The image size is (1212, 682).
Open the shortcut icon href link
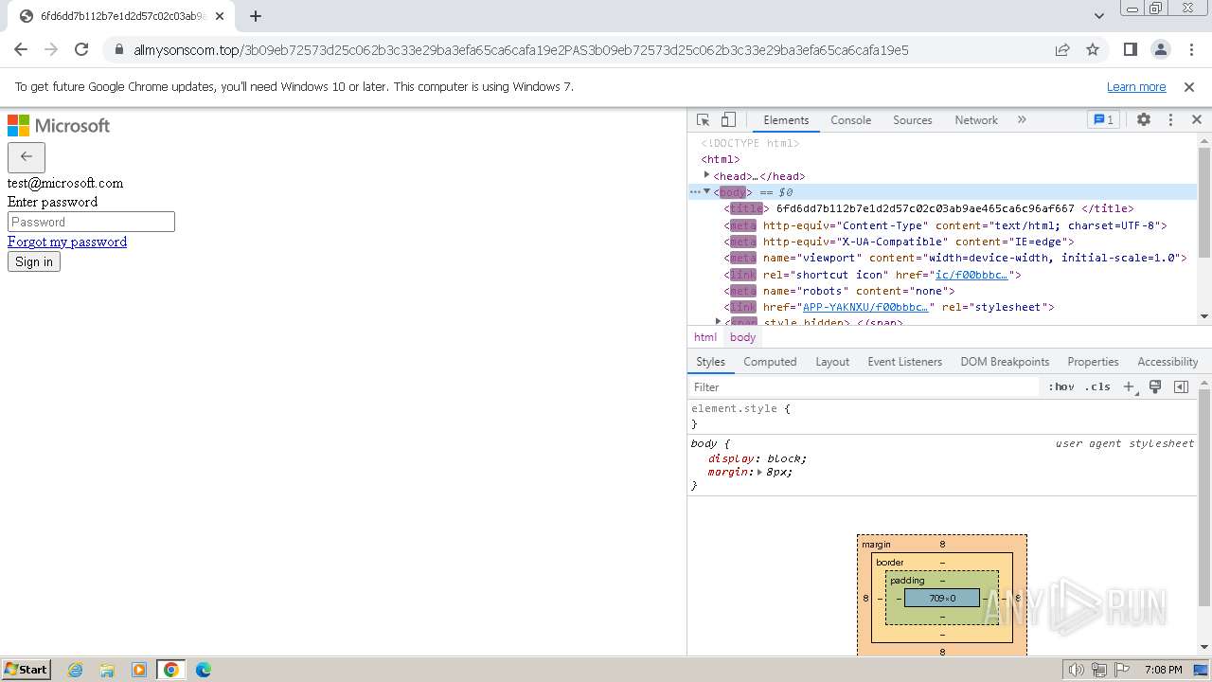(x=971, y=275)
